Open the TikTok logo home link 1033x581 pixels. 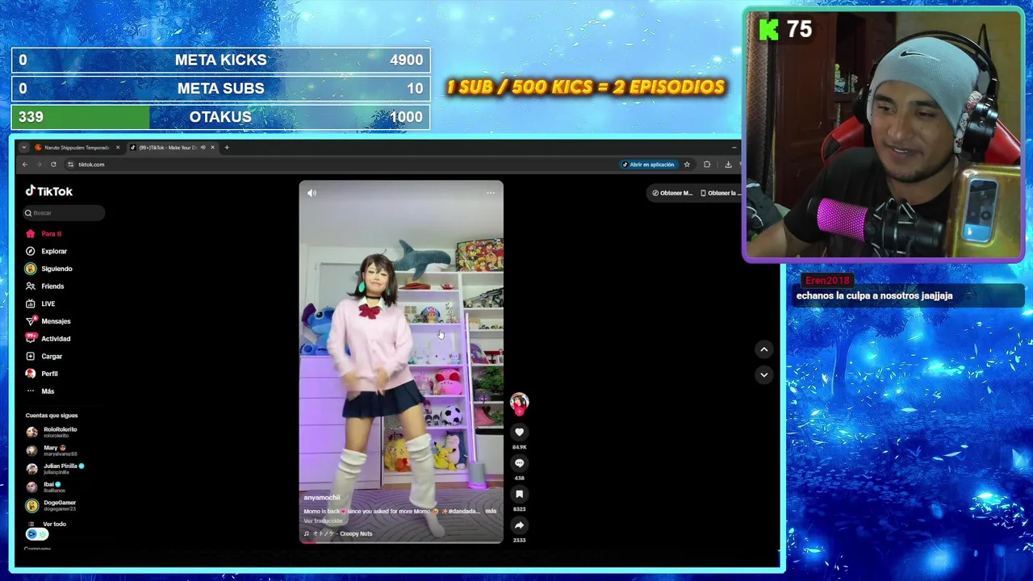[x=49, y=191]
